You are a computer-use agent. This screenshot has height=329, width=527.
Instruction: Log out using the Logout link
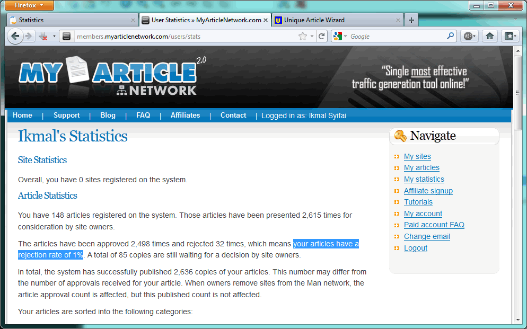(416, 248)
